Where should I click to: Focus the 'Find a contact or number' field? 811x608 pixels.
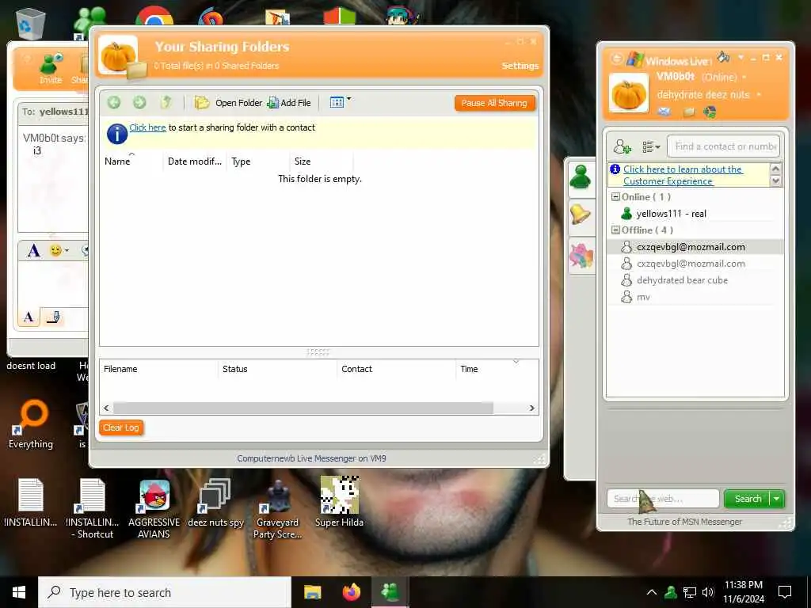point(723,146)
